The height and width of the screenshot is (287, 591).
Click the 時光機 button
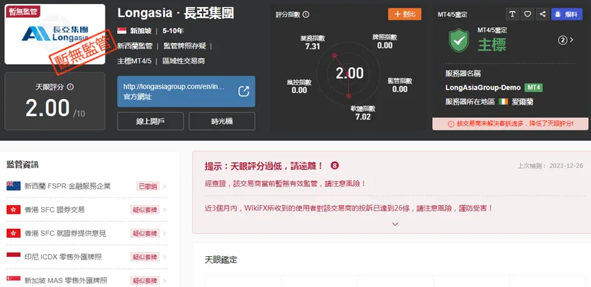(222, 121)
